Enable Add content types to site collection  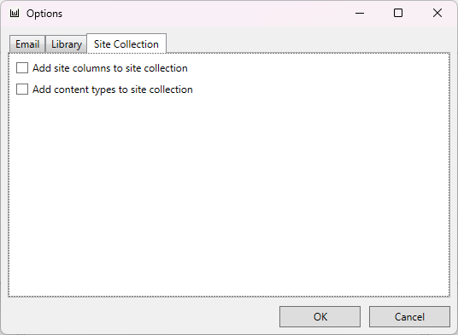pyautogui.click(x=104, y=90)
